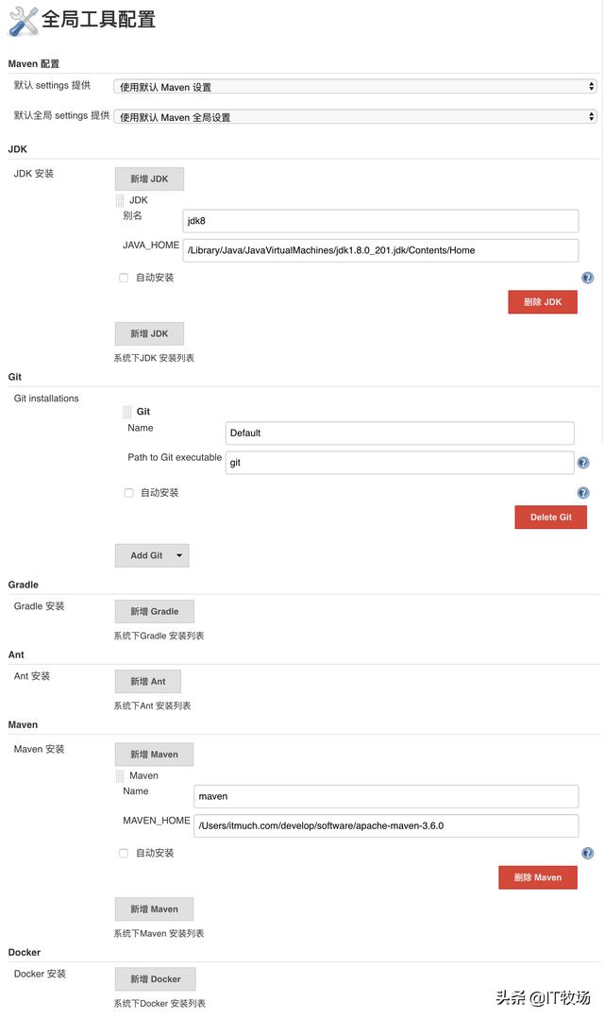Open the Add Git dropdown button
This screenshot has height=1019, width=604.
(152, 555)
